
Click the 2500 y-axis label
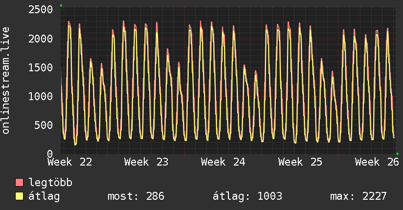pos(41,10)
